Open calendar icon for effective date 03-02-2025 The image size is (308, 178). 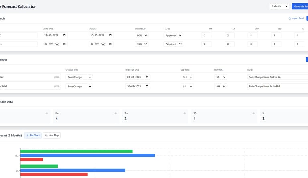[147, 77]
